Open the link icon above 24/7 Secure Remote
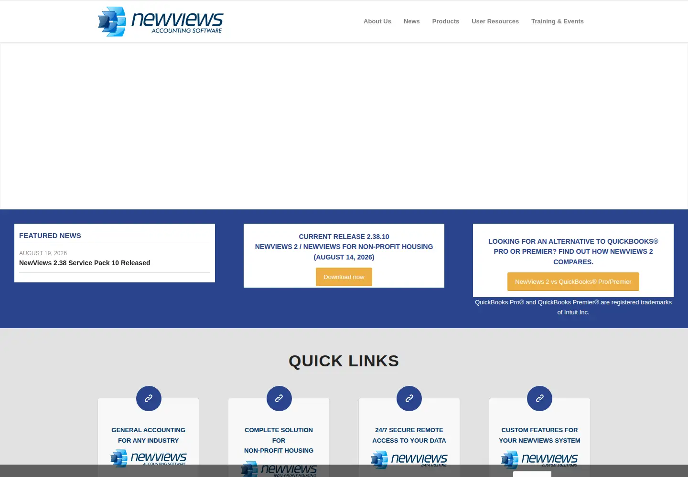 409,398
